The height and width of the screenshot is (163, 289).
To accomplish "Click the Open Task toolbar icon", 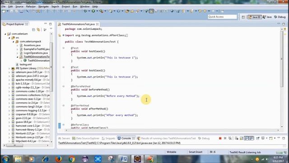I will [x=132, y=11].
